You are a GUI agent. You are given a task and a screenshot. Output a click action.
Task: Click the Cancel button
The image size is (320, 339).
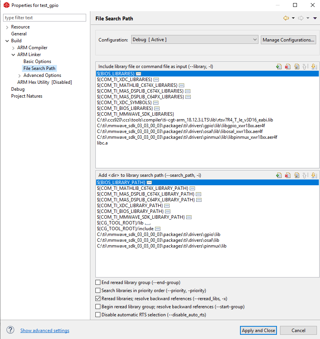click(x=298, y=331)
